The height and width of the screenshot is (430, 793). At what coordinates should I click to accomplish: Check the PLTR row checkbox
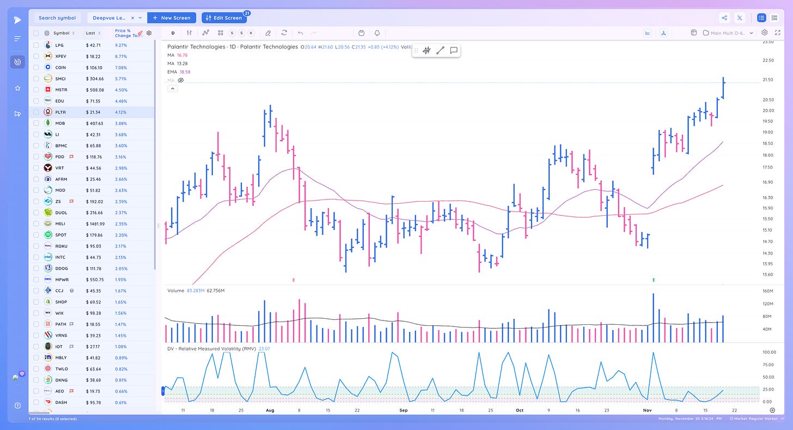[36, 112]
